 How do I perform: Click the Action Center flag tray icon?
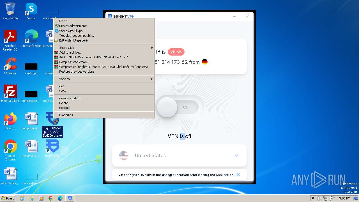click(x=332, y=198)
